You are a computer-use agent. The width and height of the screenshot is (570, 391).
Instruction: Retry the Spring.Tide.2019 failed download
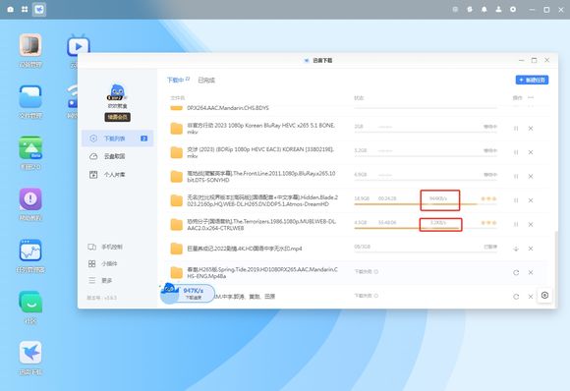pos(516,272)
